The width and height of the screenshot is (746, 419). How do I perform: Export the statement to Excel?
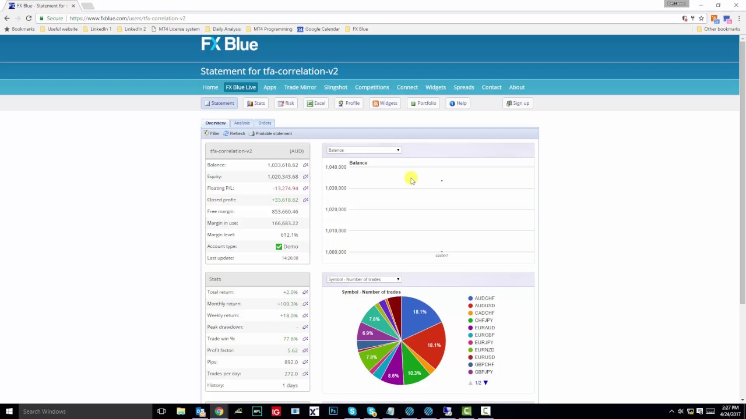[316, 103]
